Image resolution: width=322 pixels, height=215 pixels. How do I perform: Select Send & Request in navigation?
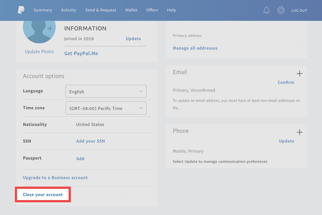(101, 10)
